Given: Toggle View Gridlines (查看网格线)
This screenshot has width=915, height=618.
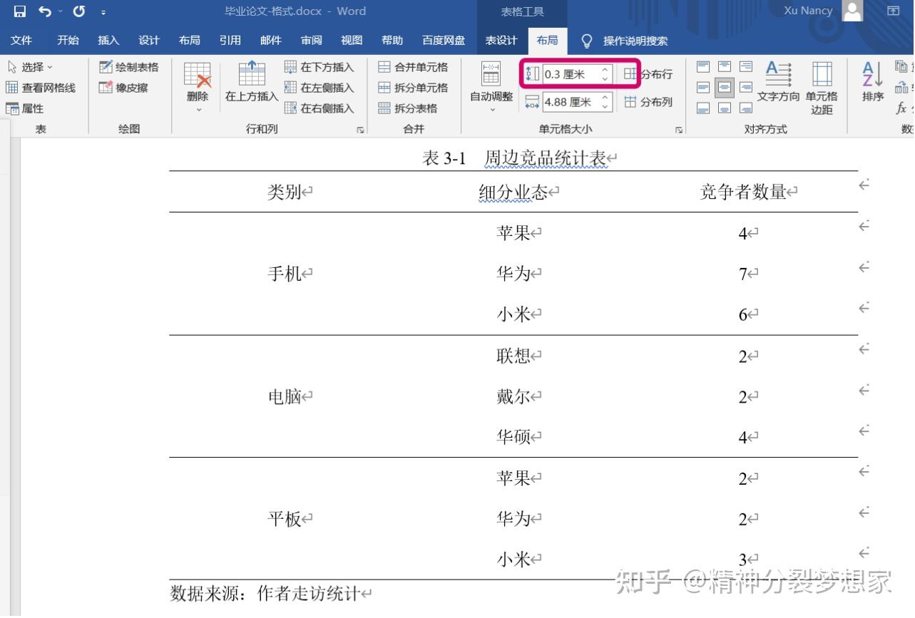Looking at the screenshot, I should [41, 88].
